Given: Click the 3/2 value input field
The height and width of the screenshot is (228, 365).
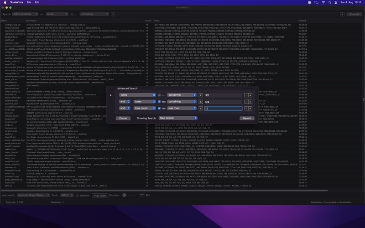Looking at the screenshot, I should pos(223,95).
